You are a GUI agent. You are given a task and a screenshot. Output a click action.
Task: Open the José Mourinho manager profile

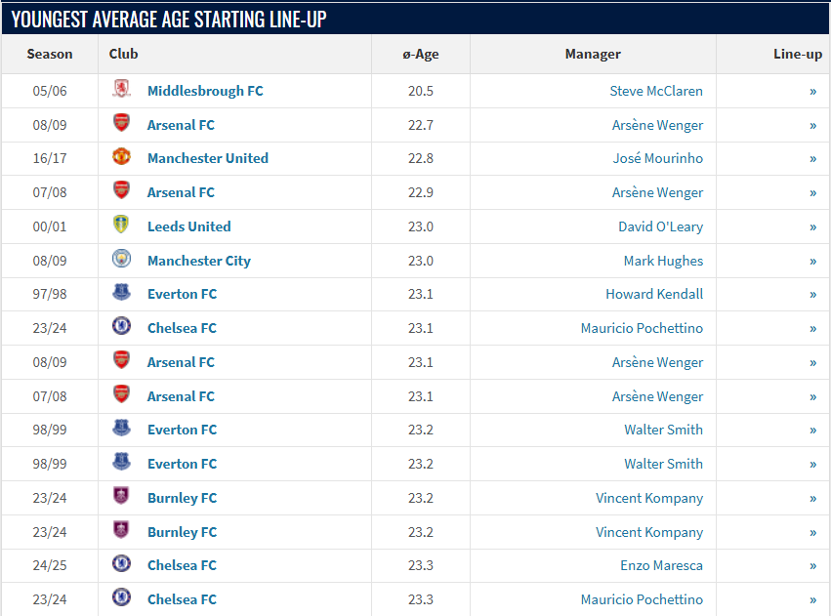point(657,158)
